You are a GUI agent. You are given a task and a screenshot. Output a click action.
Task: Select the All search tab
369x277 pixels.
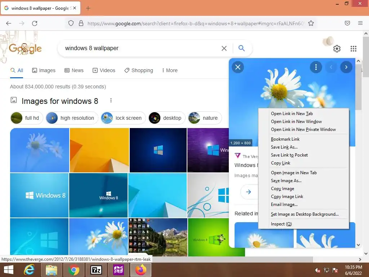coord(17,70)
